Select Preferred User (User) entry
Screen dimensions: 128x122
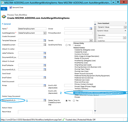tap(82, 80)
